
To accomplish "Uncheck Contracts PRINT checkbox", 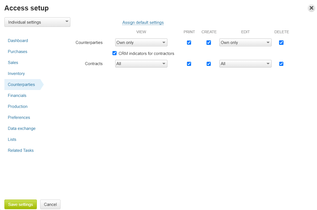I will 189,64.
